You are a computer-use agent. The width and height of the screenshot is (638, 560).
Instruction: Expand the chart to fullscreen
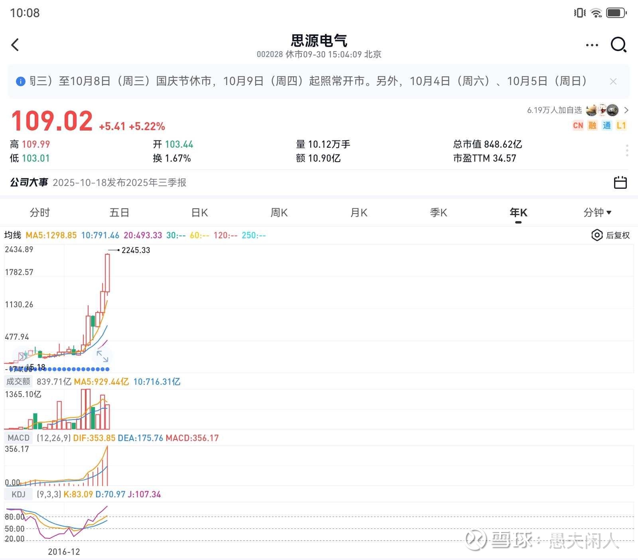pyautogui.click(x=102, y=356)
